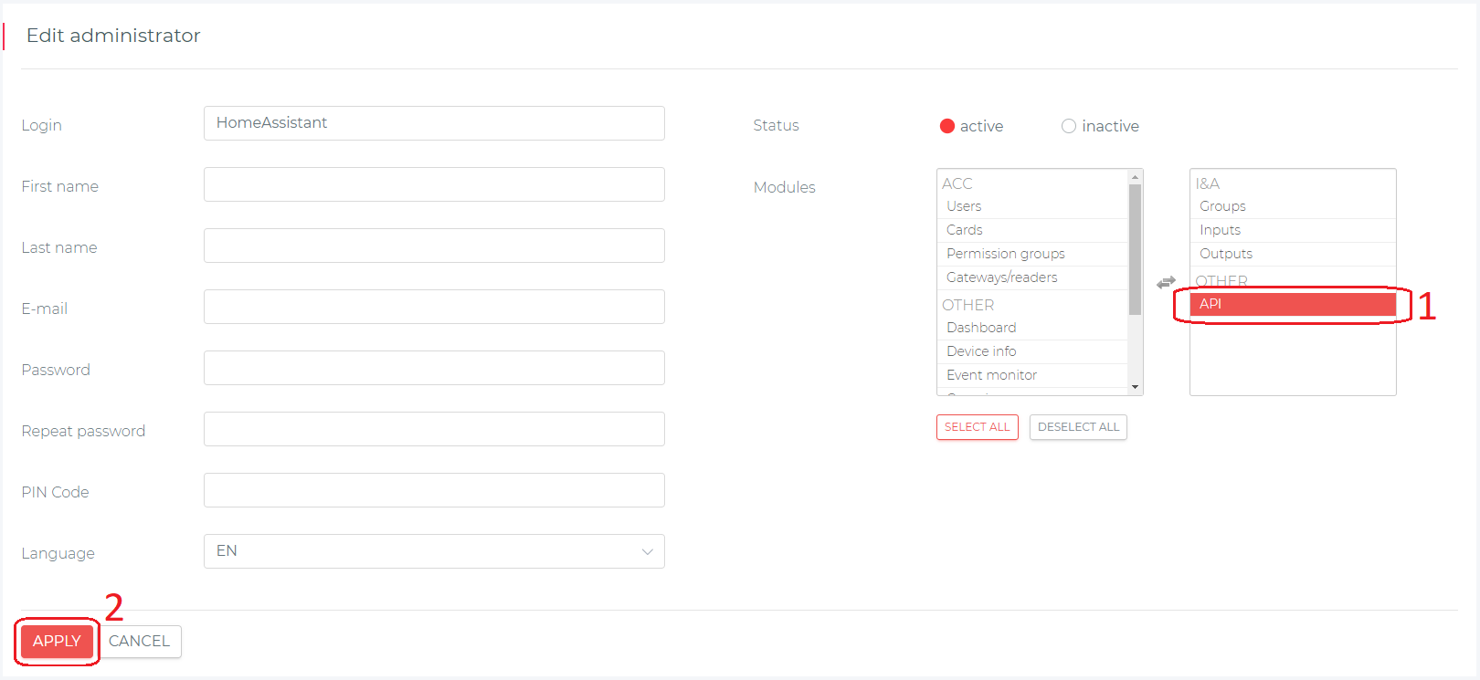Choose the Dashboard module
Image resolution: width=1480 pixels, height=680 pixels.
pyautogui.click(x=981, y=328)
